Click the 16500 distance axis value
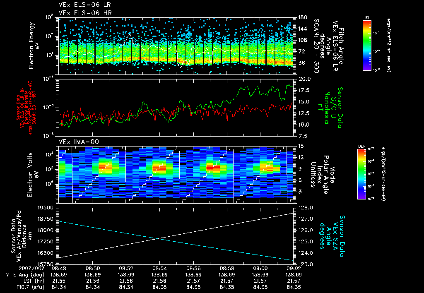This screenshot has width=424, height=293. pyautogui.click(x=46, y=253)
